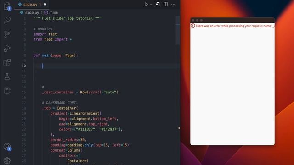This screenshot has width=294, height=165.
Task: Click the docstring 'Flet slider app tutorial'
Action: coord(68,18)
